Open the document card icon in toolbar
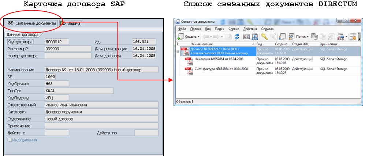The height and width of the screenshot is (156, 369). (x=247, y=37)
